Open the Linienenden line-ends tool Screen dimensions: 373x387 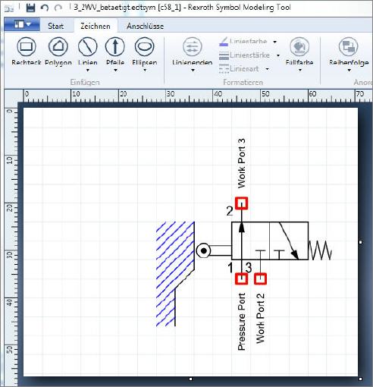(193, 54)
